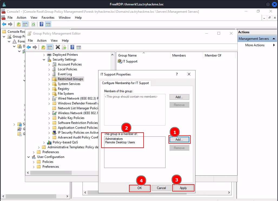Viewport: 278px width, 201px height.
Task: Click Event Log icon in tree
Action: pos(54,74)
